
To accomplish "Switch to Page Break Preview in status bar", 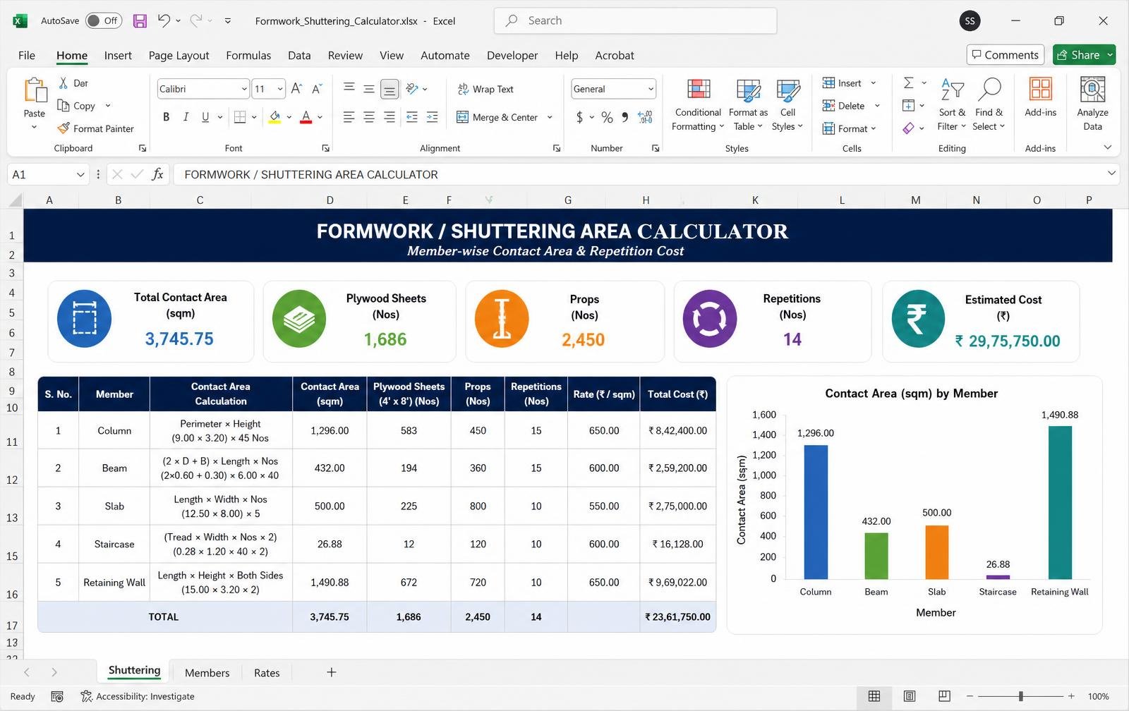I will 944,696.
